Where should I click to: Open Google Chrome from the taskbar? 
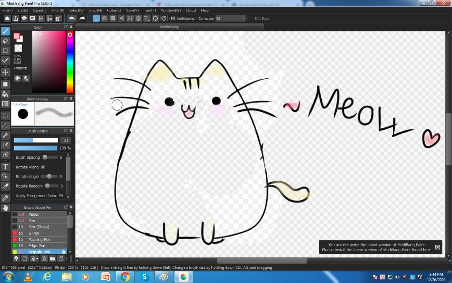[125, 277]
